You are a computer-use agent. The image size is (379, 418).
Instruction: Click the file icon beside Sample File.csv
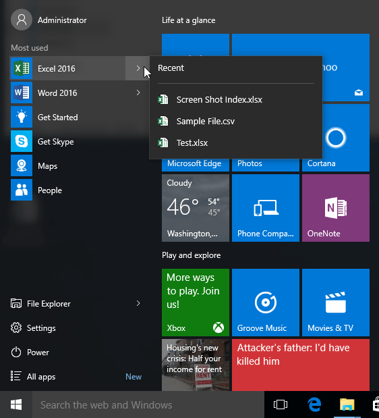pyautogui.click(x=163, y=121)
